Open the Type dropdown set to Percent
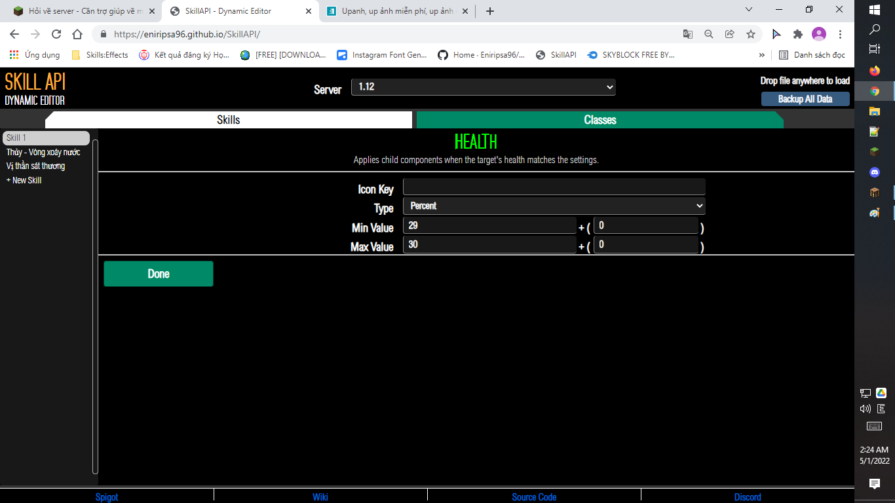 click(554, 206)
